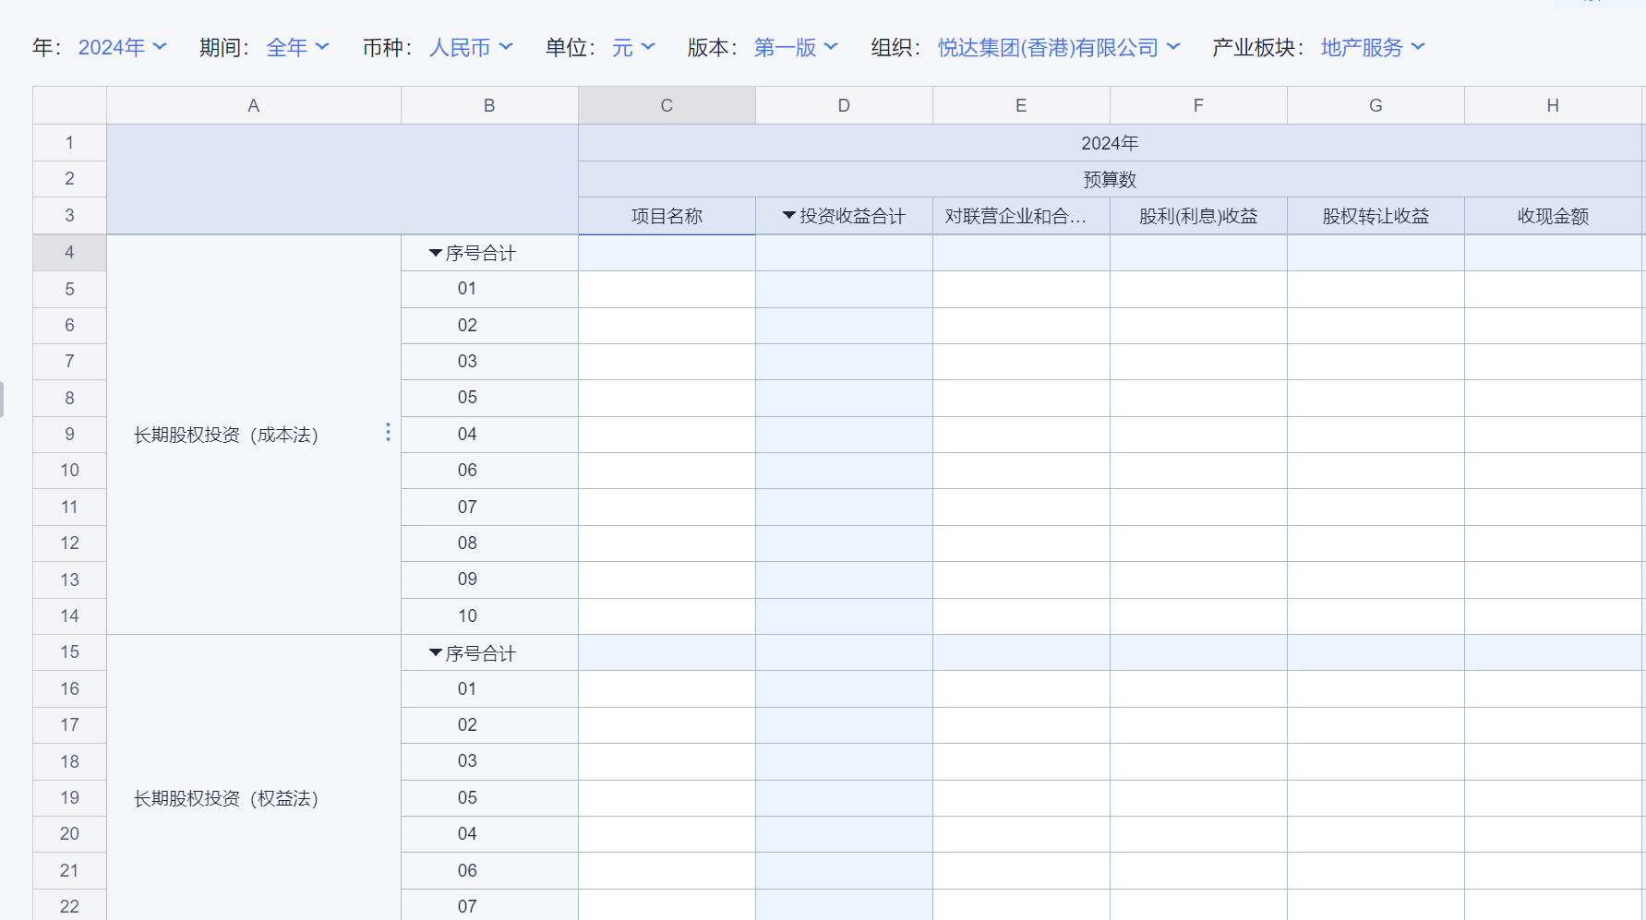Collapse the first 序号合计 row group
Viewport: 1646px width, 920px height.
[436, 253]
